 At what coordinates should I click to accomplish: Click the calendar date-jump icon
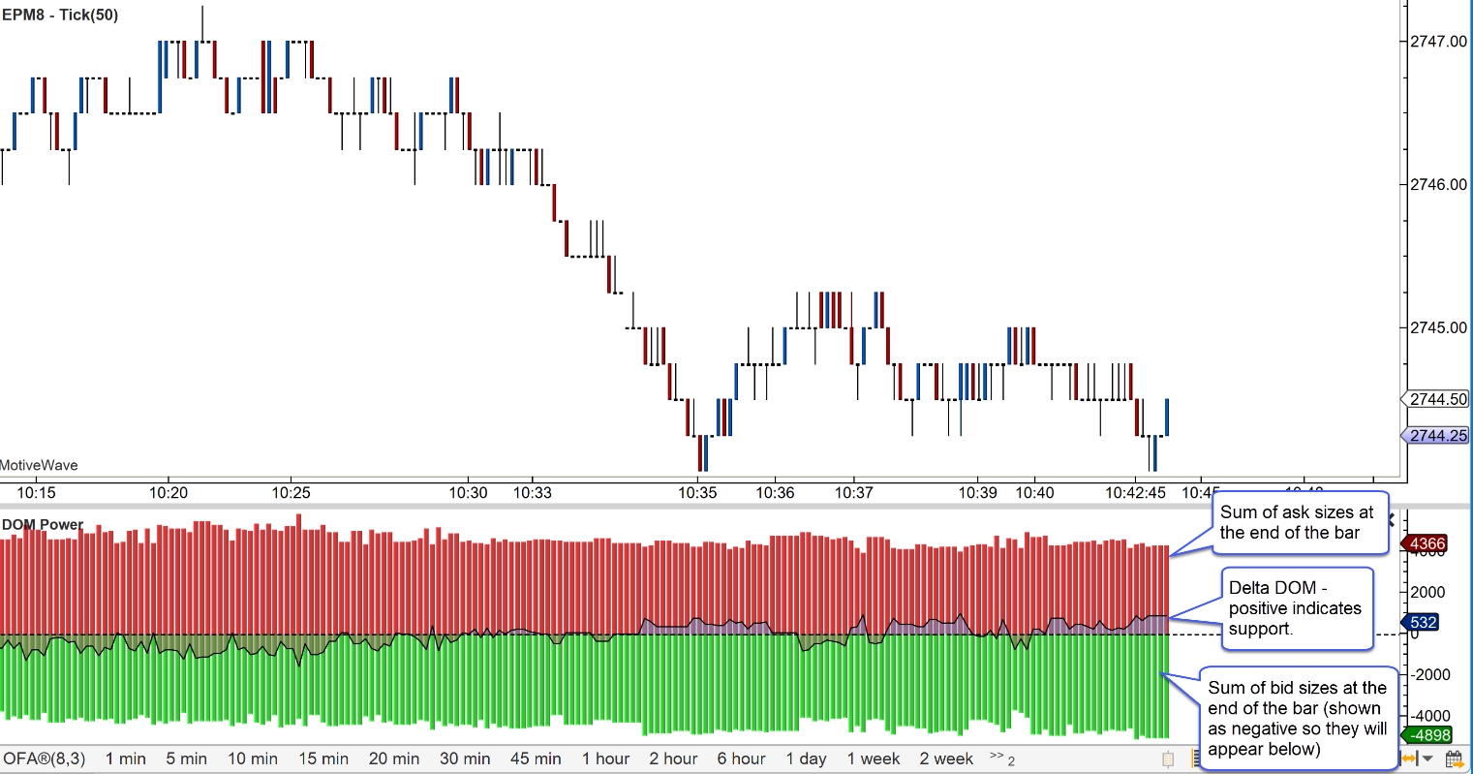[1454, 759]
